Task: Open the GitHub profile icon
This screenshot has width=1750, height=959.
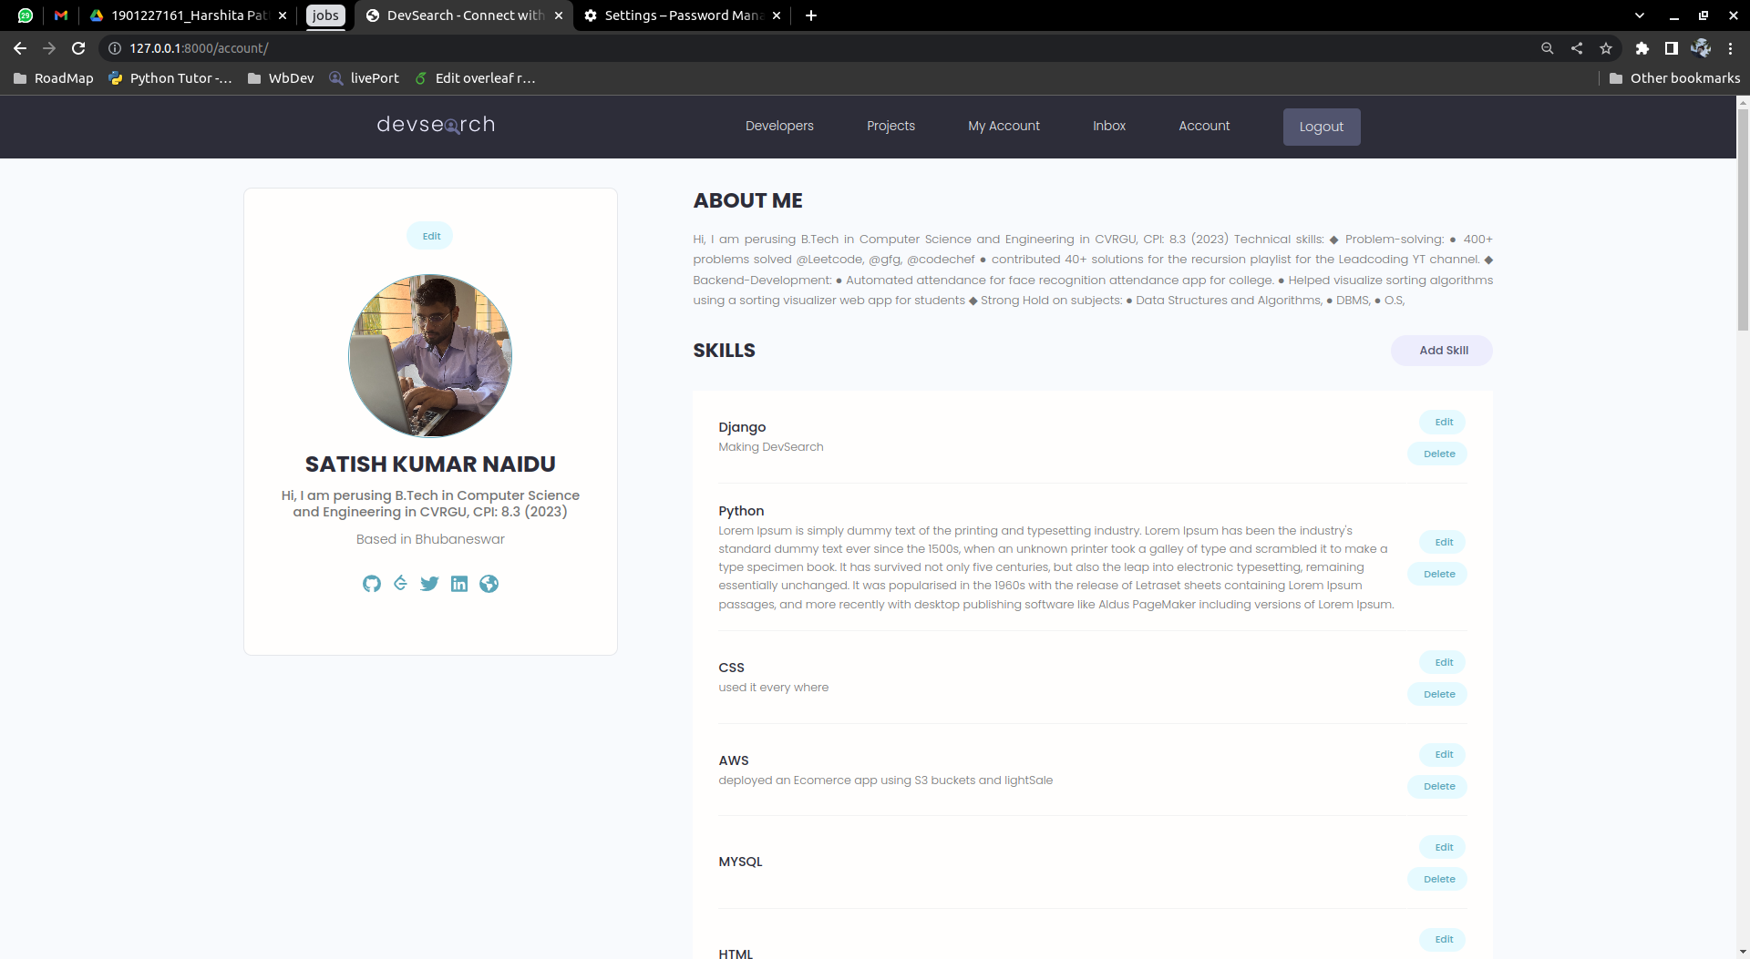Action: pos(372,584)
